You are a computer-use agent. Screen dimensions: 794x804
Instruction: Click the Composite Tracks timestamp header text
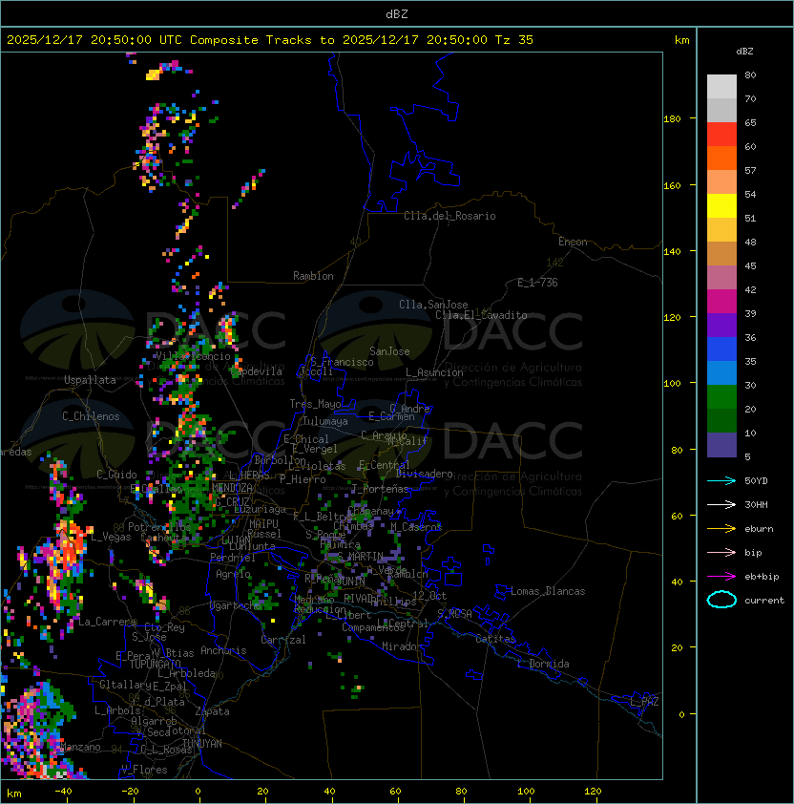270,40
